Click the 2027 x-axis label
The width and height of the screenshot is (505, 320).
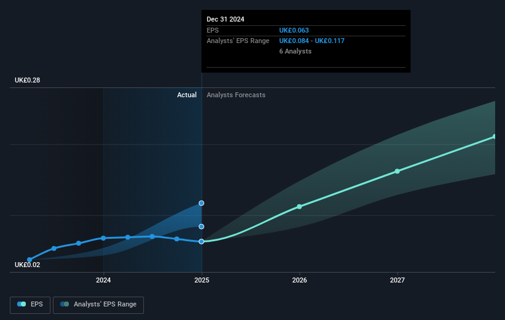(397, 280)
